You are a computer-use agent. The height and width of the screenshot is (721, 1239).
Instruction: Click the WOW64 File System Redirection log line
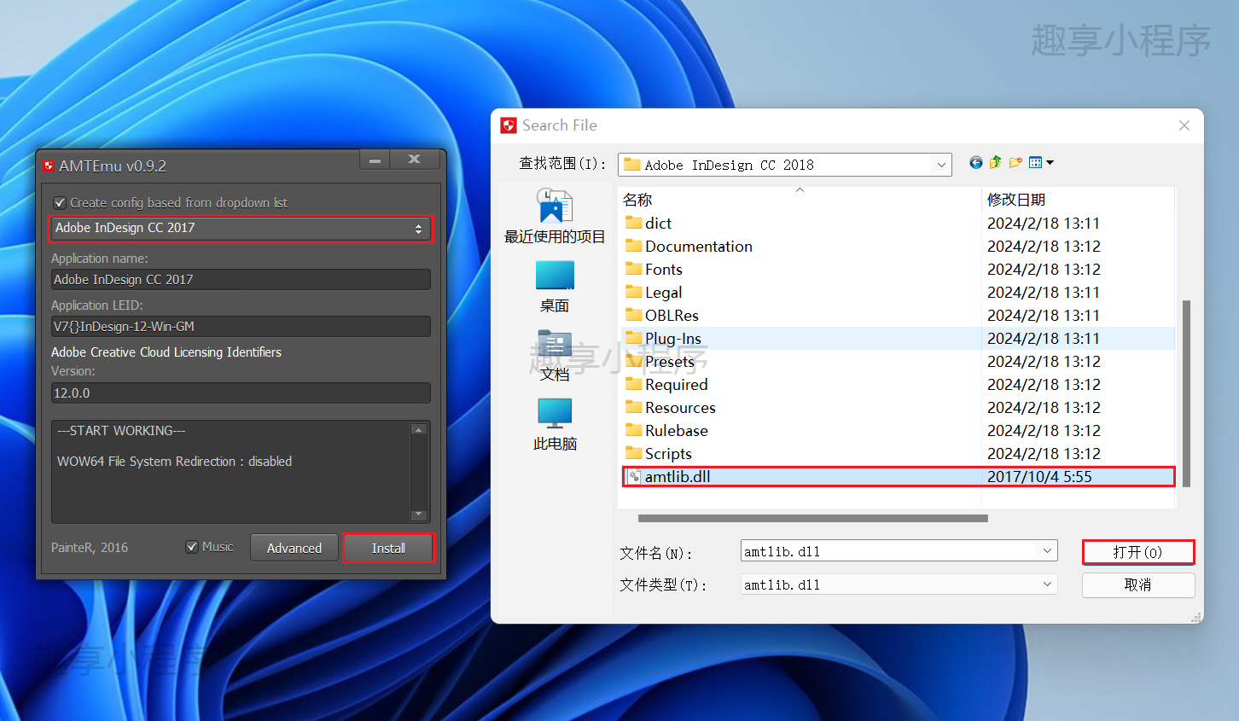174,462
